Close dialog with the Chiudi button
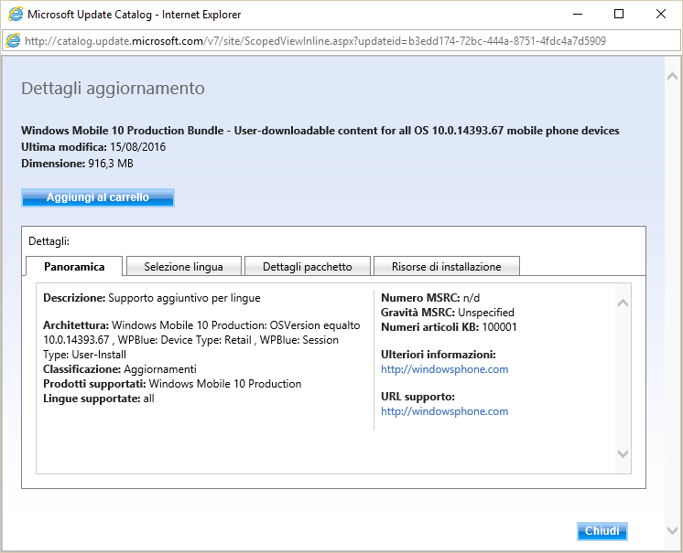This screenshot has height=553, width=683. (x=602, y=531)
